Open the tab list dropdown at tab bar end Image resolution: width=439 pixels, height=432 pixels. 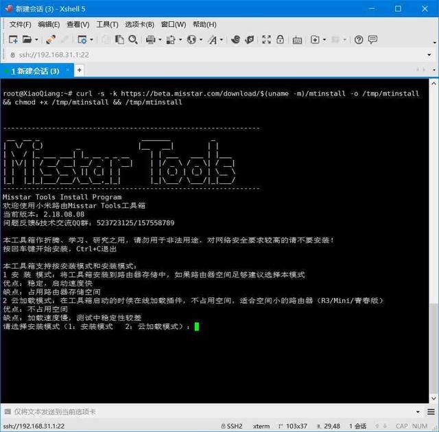coord(434,70)
